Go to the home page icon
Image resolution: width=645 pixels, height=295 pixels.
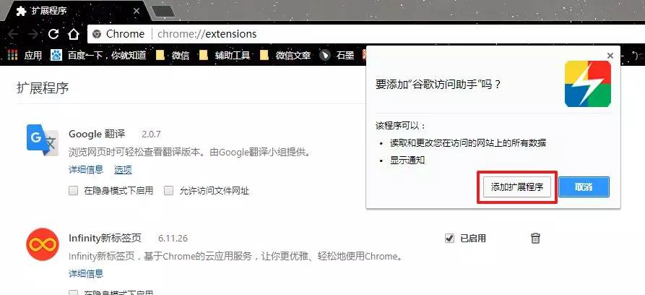(x=73, y=34)
